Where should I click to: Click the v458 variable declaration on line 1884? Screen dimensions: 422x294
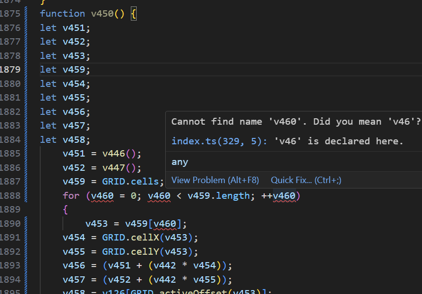tap(74, 140)
